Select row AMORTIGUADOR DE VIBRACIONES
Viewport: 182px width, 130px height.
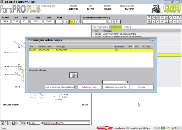click(136, 34)
